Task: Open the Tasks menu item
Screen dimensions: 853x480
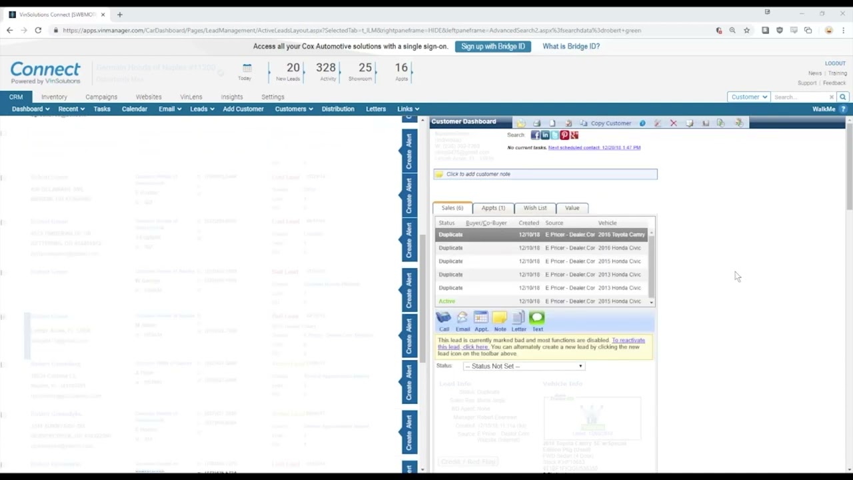Action: (x=102, y=109)
